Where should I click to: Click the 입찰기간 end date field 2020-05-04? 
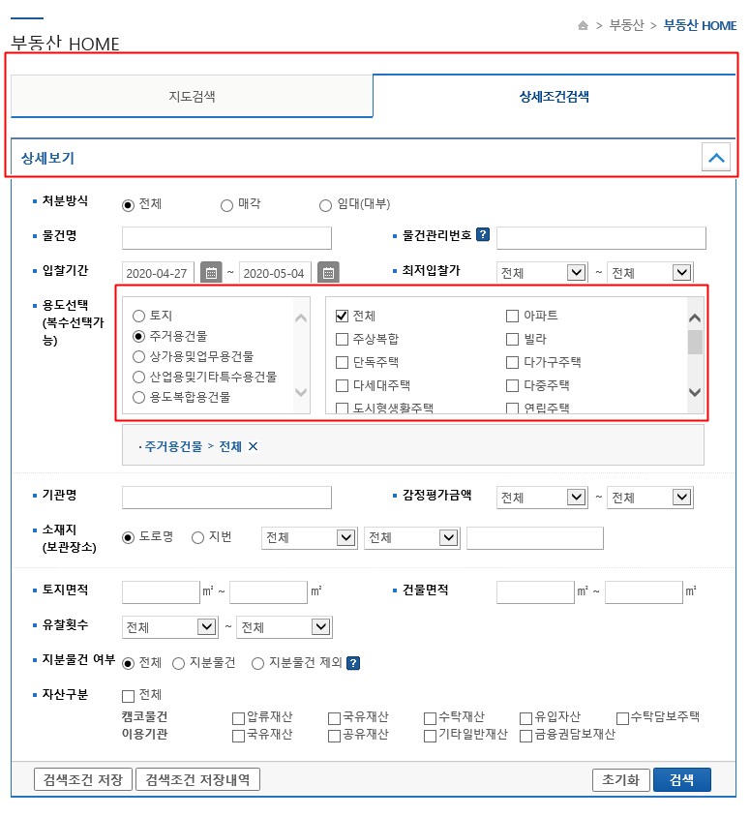pos(275,273)
